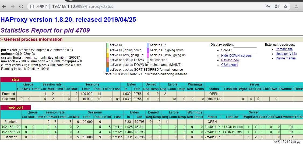303x146 pixels.
Task: Click stats Frontend row label
Action: 8,94
